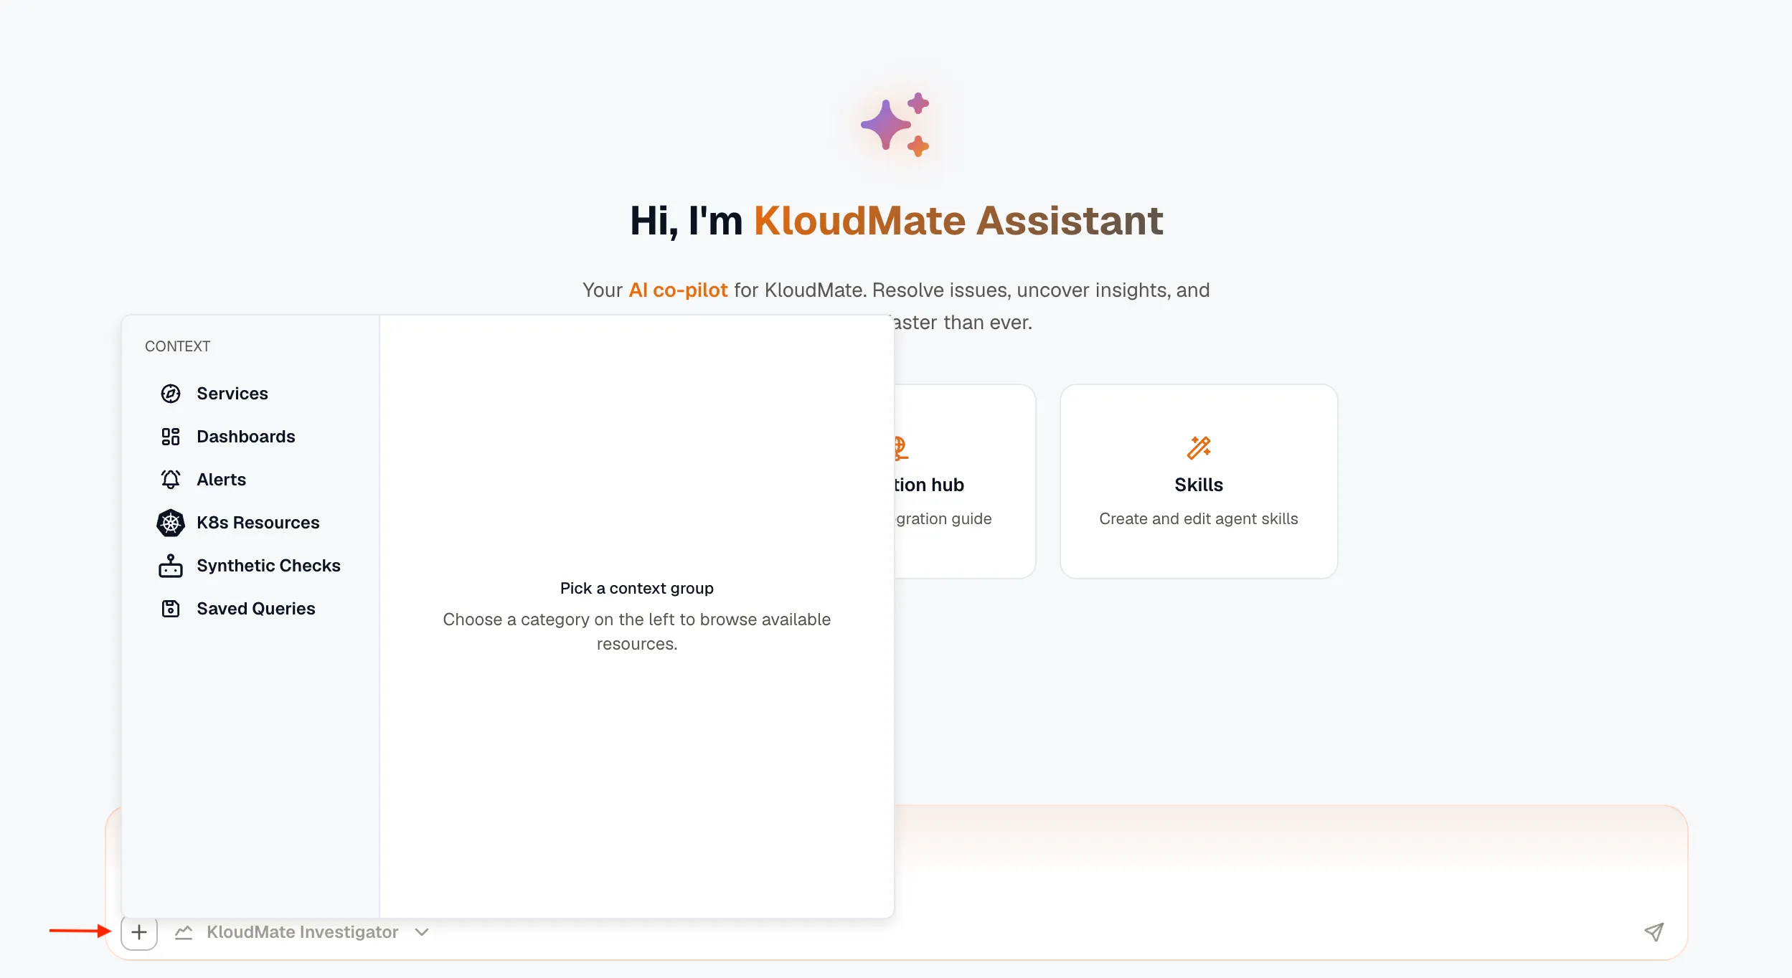Image resolution: width=1792 pixels, height=978 pixels.
Task: Click into the chat message input area
Action: (x=1290, y=860)
